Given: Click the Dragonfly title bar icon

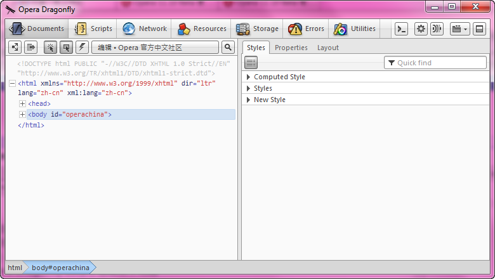Looking at the screenshot, I should pyautogui.click(x=10, y=10).
